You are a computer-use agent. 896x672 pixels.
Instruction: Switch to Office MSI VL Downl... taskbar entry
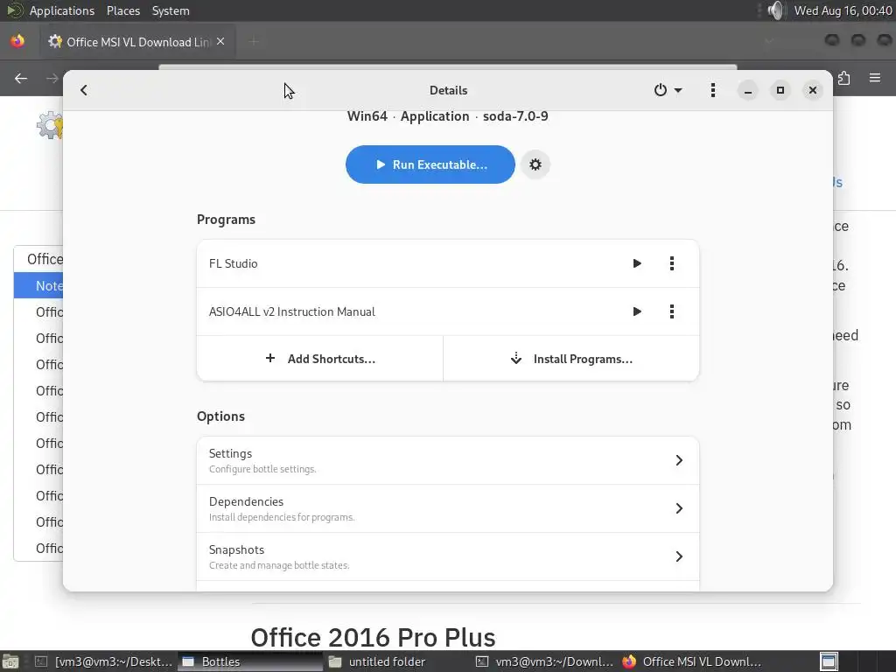[691, 661]
